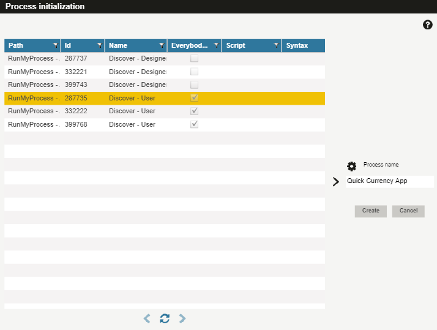Open the Everybody column filter dropdown

pos(217,46)
